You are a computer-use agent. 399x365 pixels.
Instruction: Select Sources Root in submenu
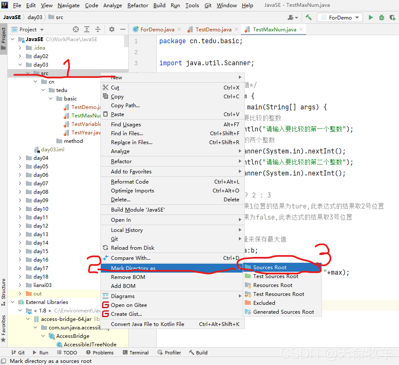(282, 267)
